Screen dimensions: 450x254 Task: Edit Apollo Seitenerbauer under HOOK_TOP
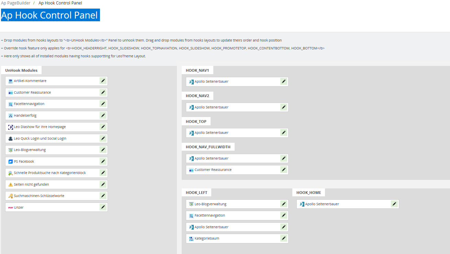(x=283, y=132)
